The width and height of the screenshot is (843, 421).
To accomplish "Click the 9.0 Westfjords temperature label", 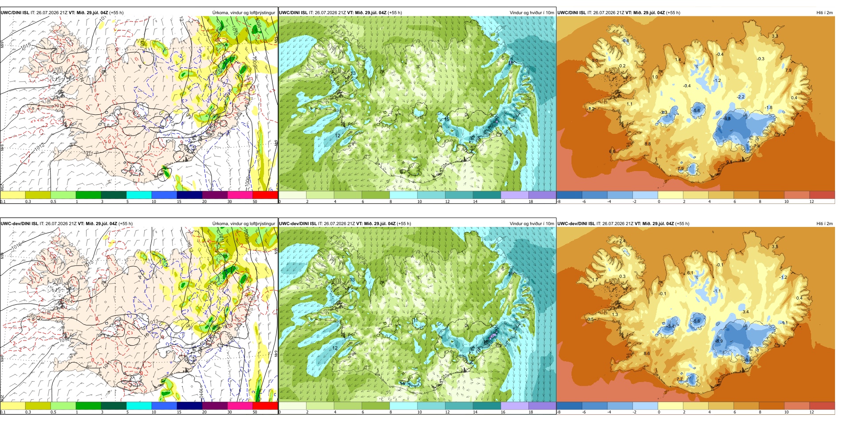I will coord(595,61).
